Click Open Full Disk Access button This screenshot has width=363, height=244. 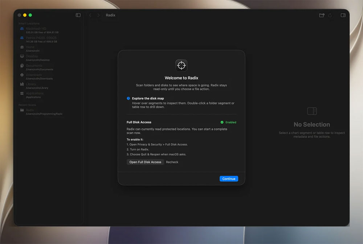click(x=145, y=162)
